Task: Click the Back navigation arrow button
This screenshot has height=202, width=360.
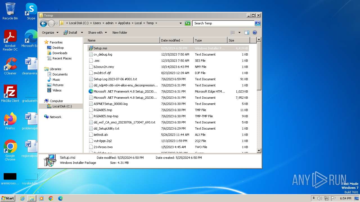Action: (43, 23)
